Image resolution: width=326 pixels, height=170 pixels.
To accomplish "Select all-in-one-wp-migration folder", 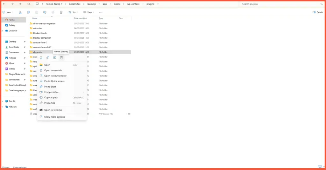I will pyautogui.click(x=80, y=23).
